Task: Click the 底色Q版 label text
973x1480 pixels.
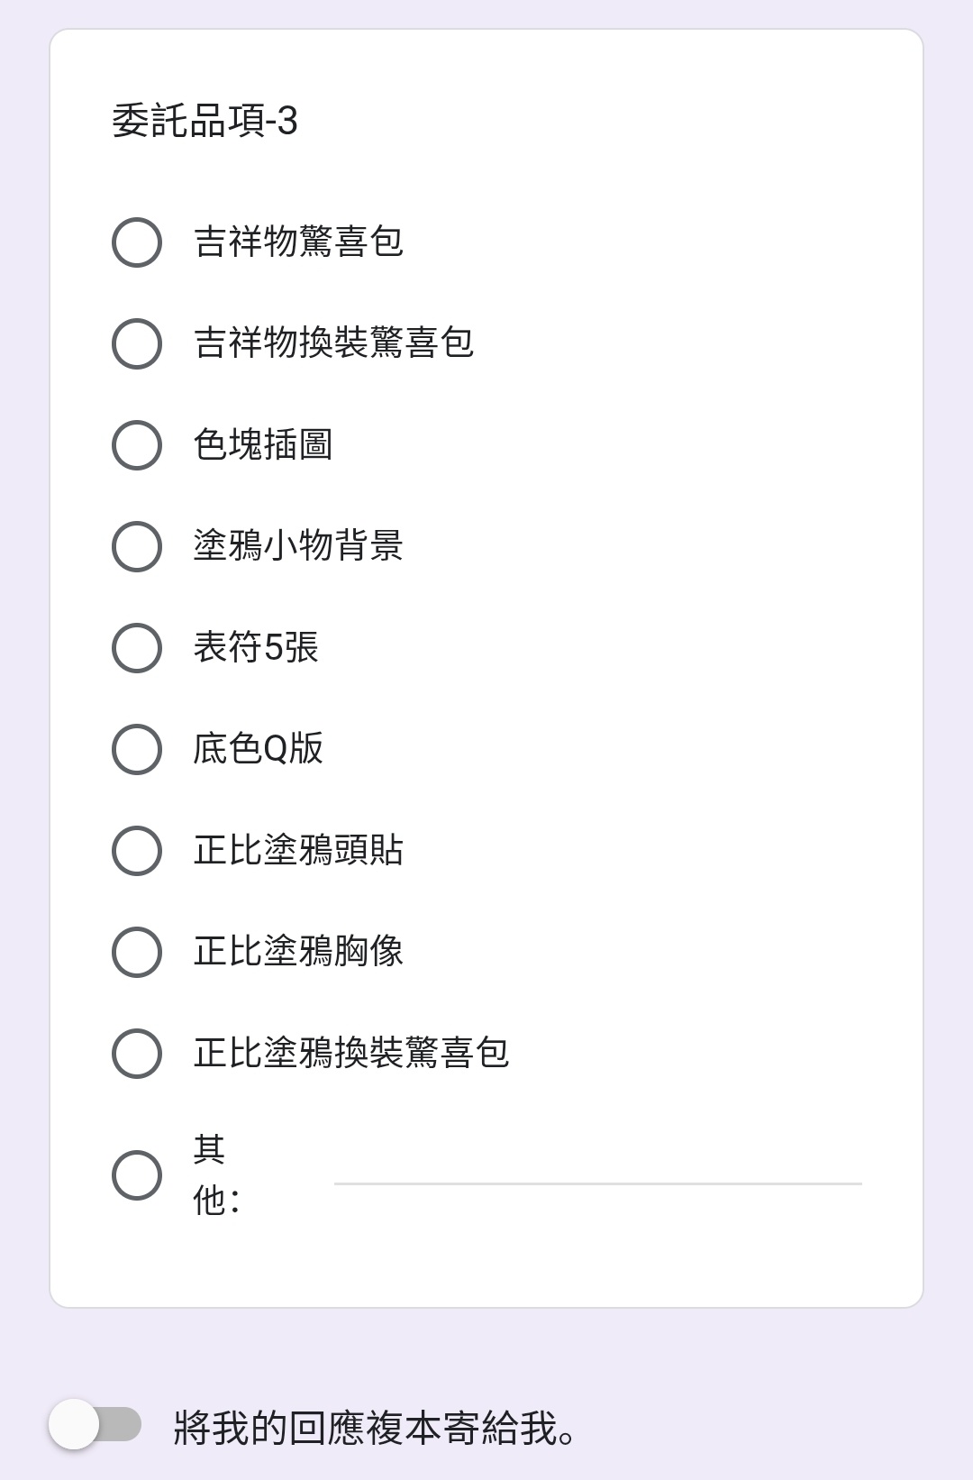Action: [259, 748]
